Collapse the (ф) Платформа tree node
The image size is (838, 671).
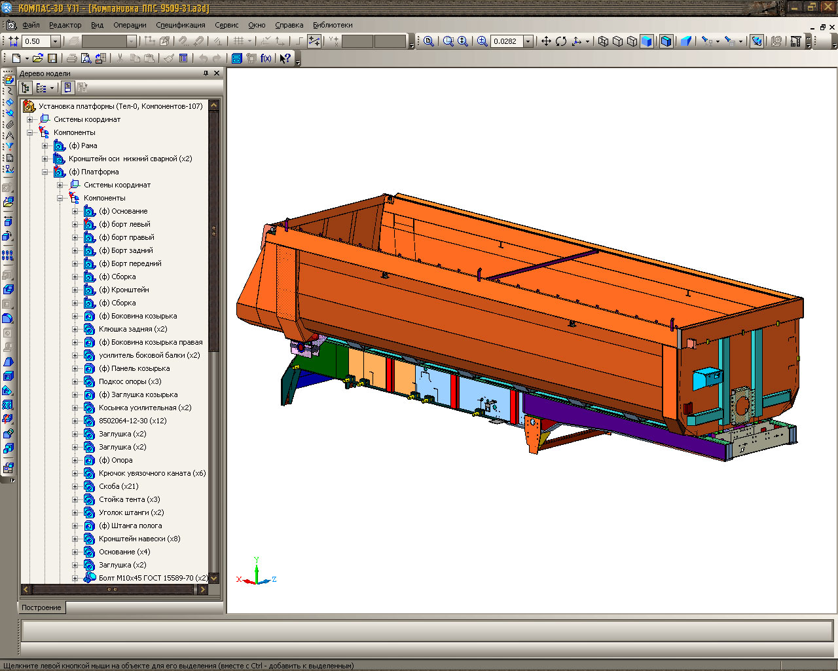pyautogui.click(x=45, y=172)
